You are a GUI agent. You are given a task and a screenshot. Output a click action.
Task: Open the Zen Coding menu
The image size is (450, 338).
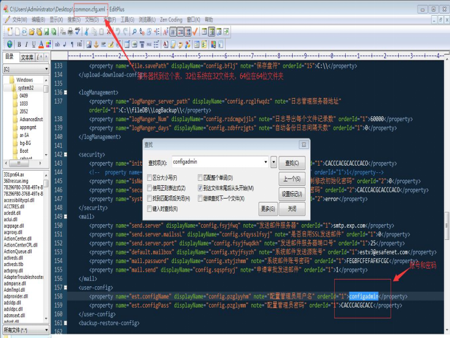coord(171,19)
